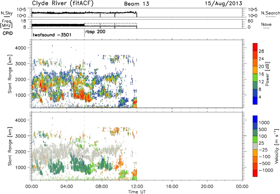This screenshot has width=280, height=194.
Task: Click the CPID change marker line beside rbsp 200
Action: click(84, 33)
